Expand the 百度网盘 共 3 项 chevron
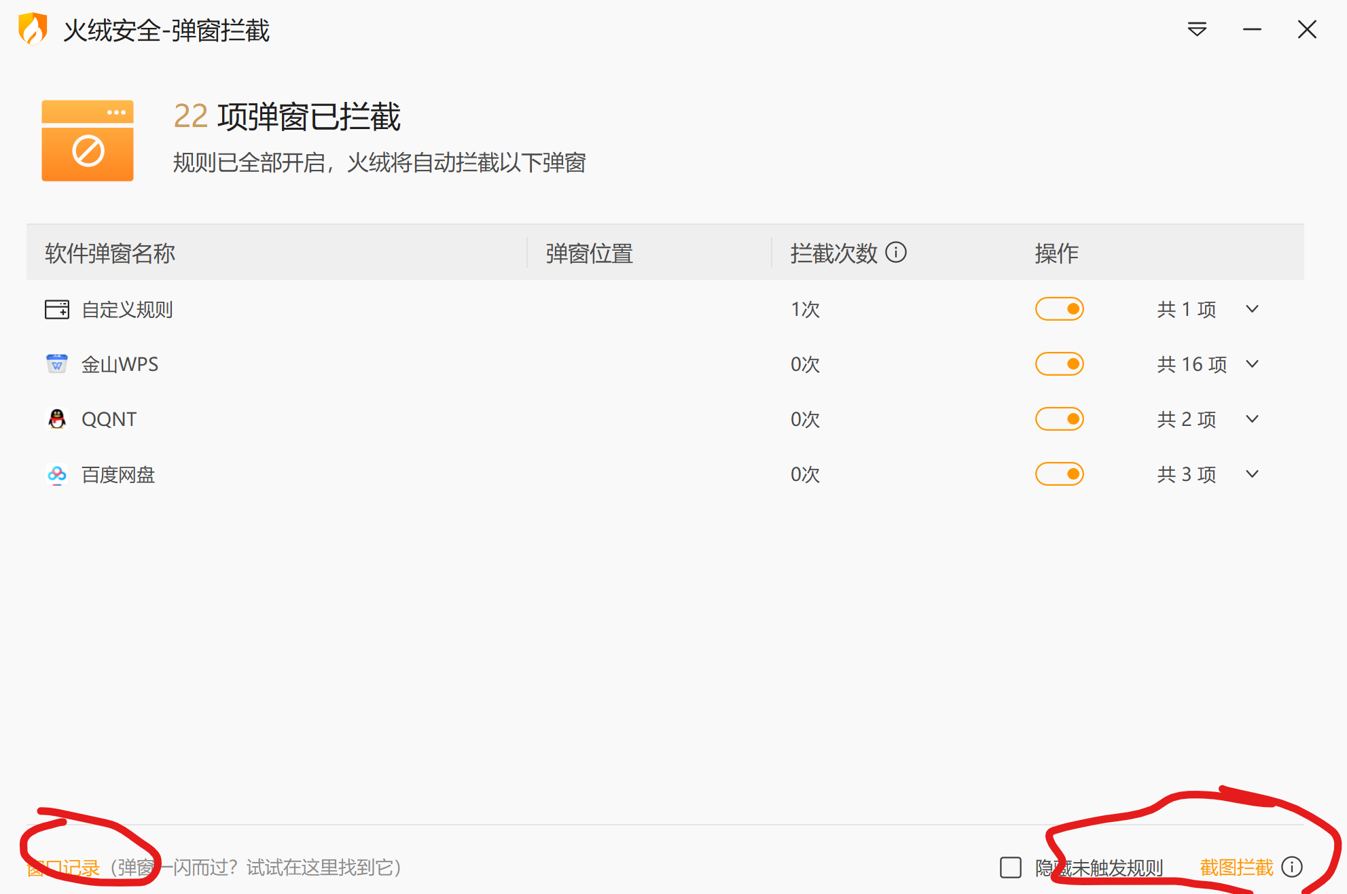Viewport: 1347px width, 894px height. (x=1252, y=474)
